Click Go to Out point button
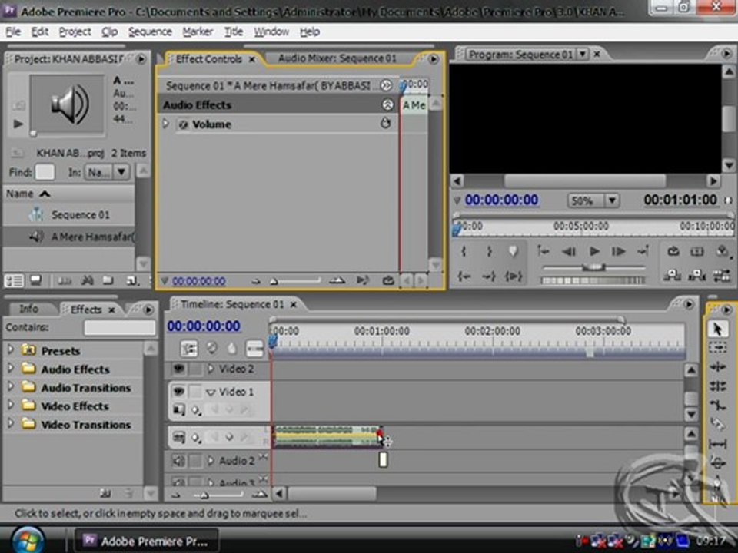738x553 pixels. tap(489, 276)
